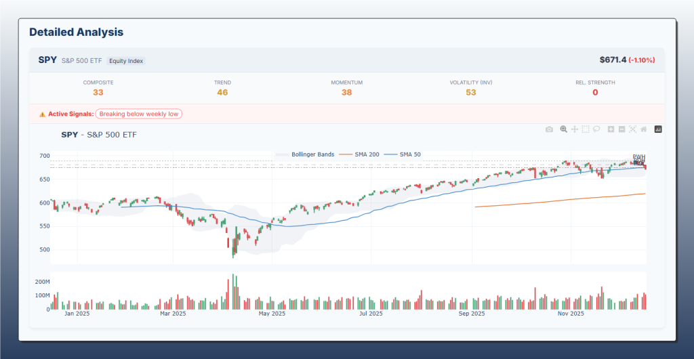This screenshot has width=694, height=359.
Task: Reset axes with the home icon
Action: click(644, 129)
